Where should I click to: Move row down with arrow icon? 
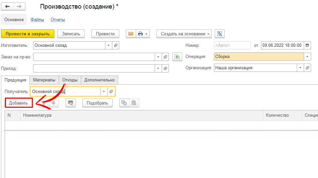pos(54,103)
